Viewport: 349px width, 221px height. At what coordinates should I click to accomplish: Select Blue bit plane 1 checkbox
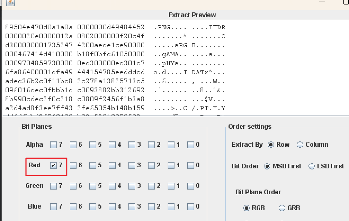point(171,207)
